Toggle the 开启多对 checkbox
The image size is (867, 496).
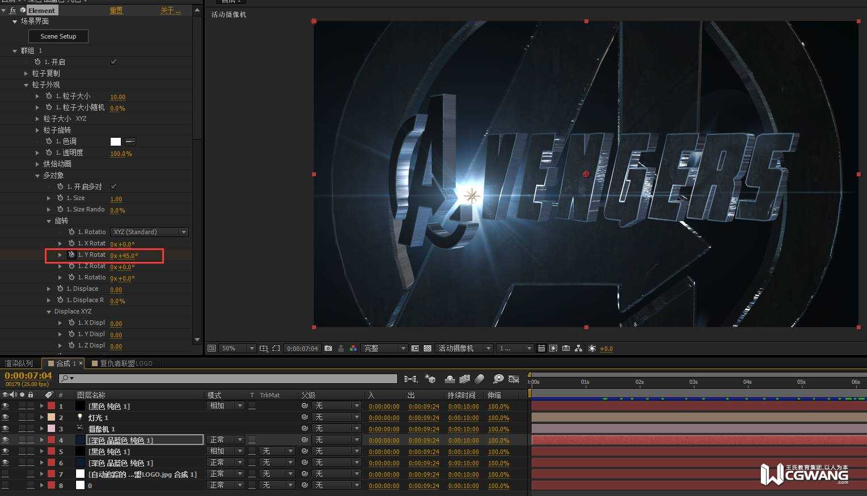pos(113,186)
